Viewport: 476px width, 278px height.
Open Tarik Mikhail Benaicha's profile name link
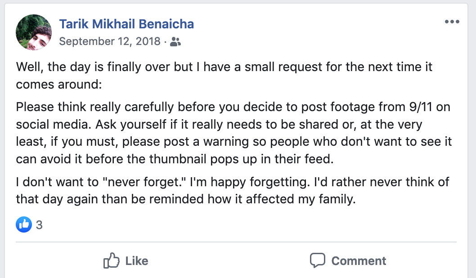tap(126, 24)
